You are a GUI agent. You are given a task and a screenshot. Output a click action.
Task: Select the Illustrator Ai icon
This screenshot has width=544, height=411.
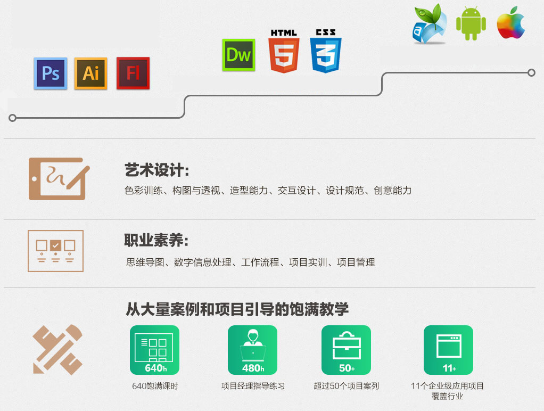pyautogui.click(x=90, y=73)
